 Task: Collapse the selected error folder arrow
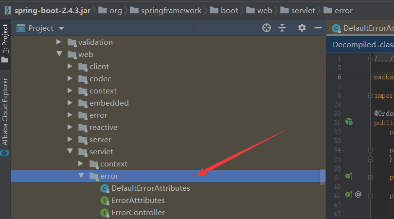click(81, 175)
